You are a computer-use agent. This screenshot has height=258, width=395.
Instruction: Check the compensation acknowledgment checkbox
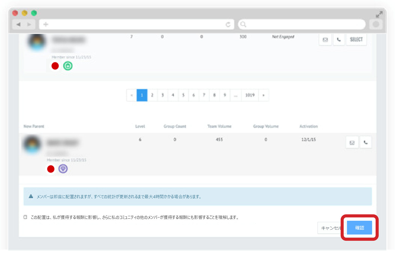25,217
